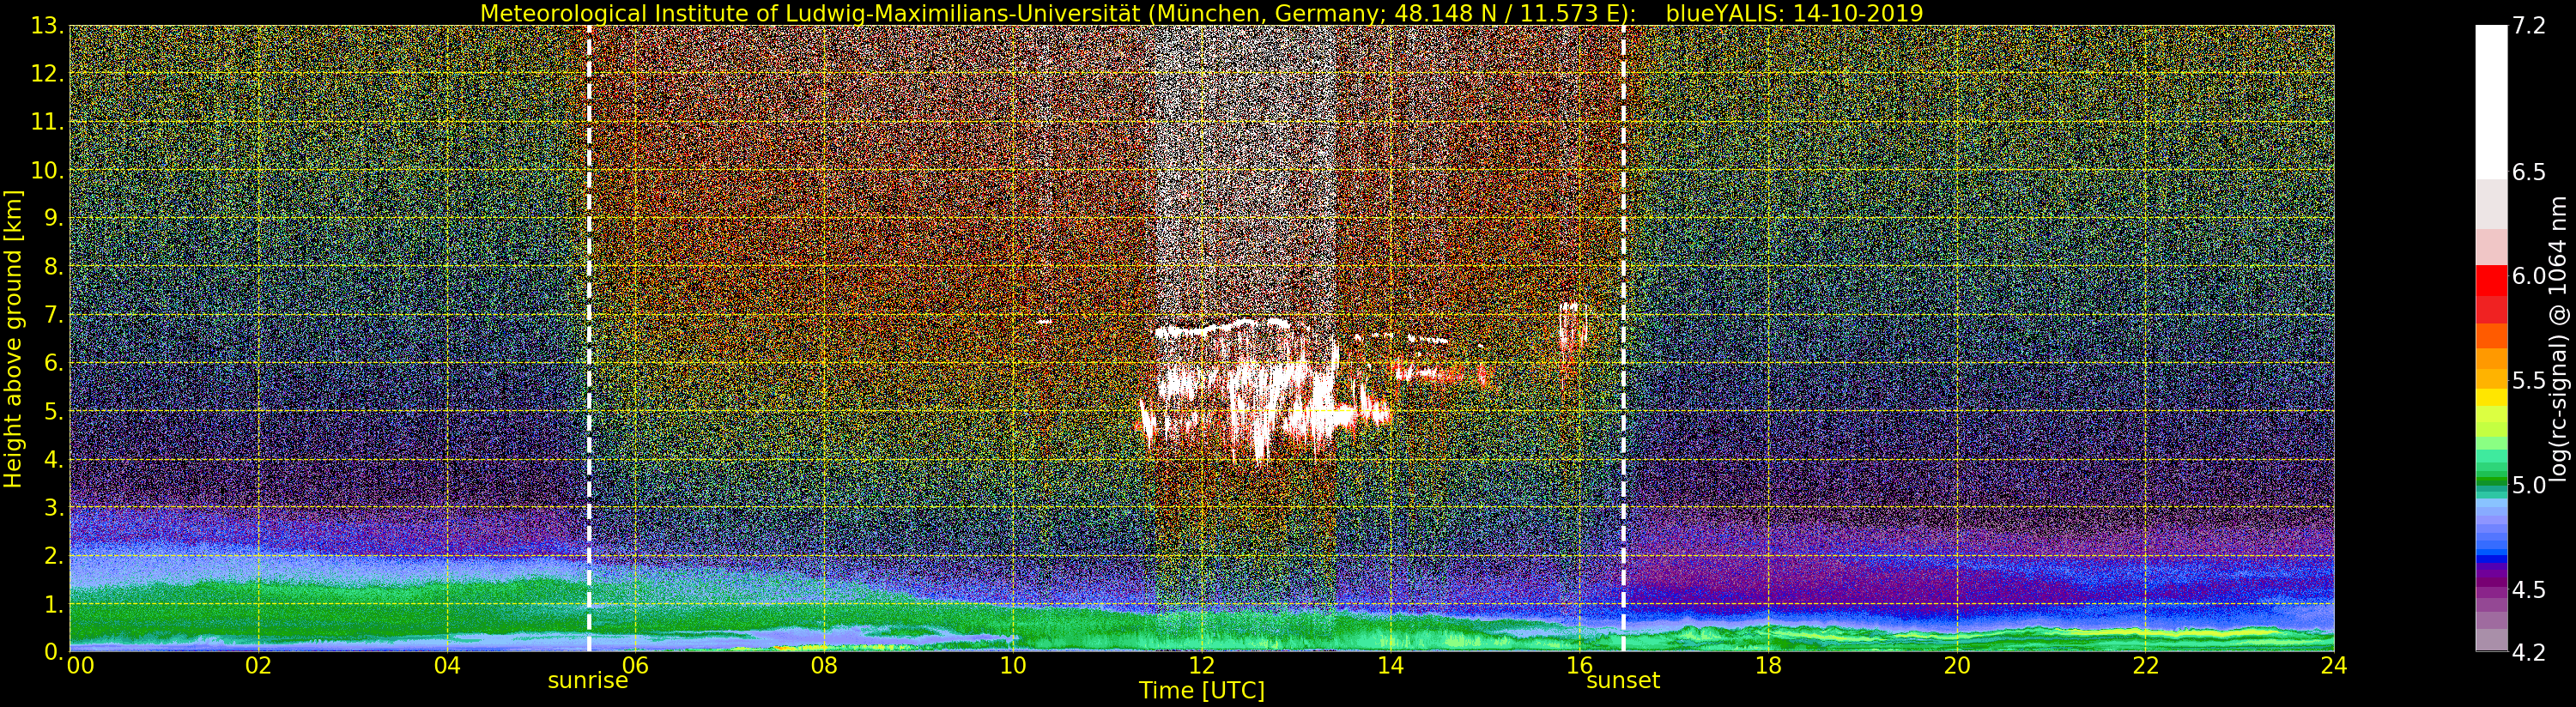This screenshot has width=2576, height=707.
Task: Click the colorbar value '7.2'
Action: [x=2529, y=26]
